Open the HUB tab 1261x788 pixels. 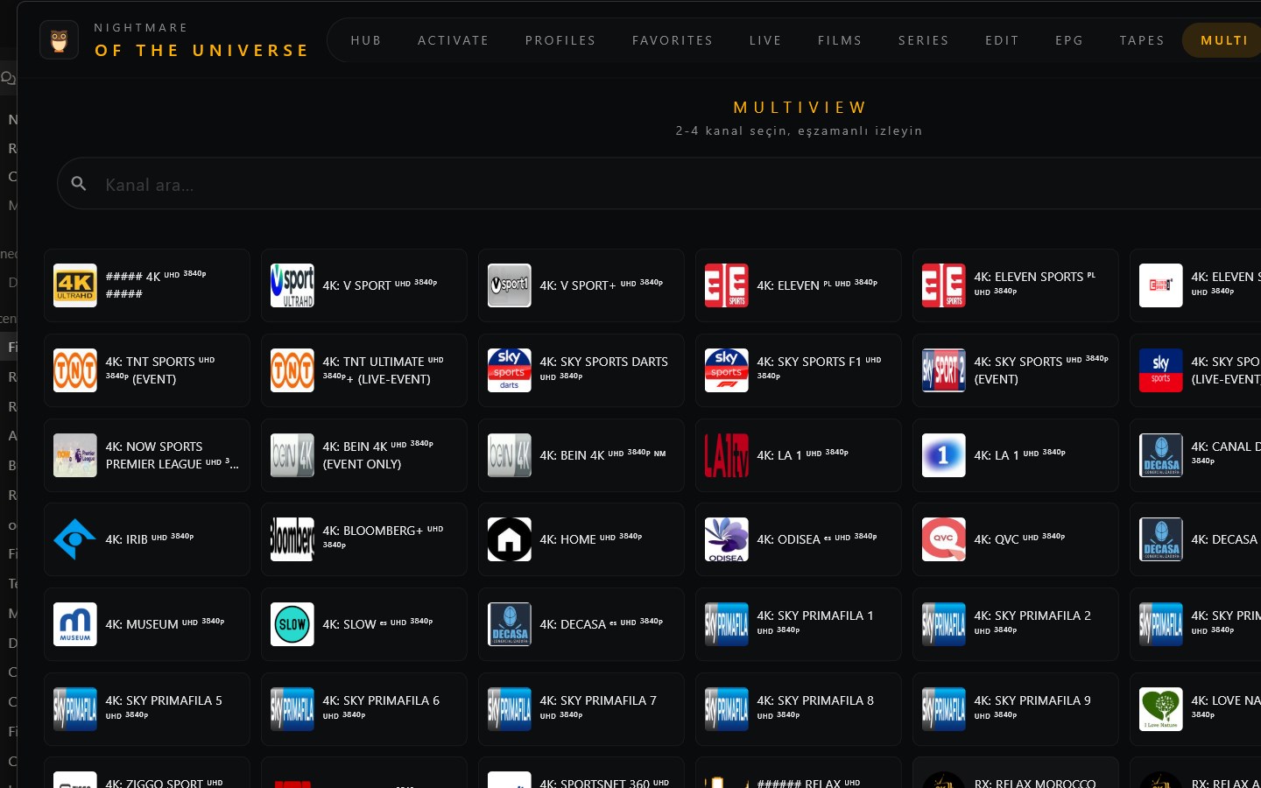click(x=366, y=40)
